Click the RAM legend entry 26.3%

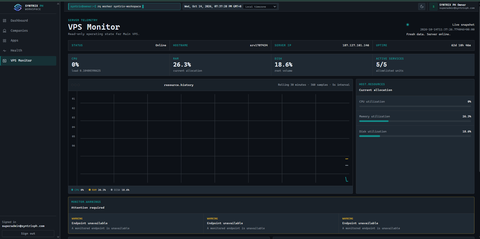pyautogui.click(x=97, y=190)
